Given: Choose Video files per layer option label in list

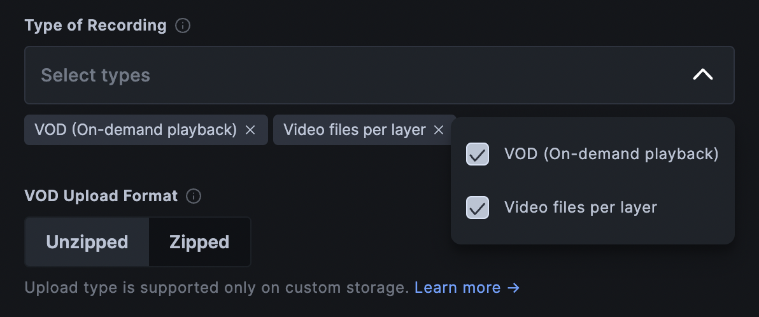Looking at the screenshot, I should click(580, 208).
